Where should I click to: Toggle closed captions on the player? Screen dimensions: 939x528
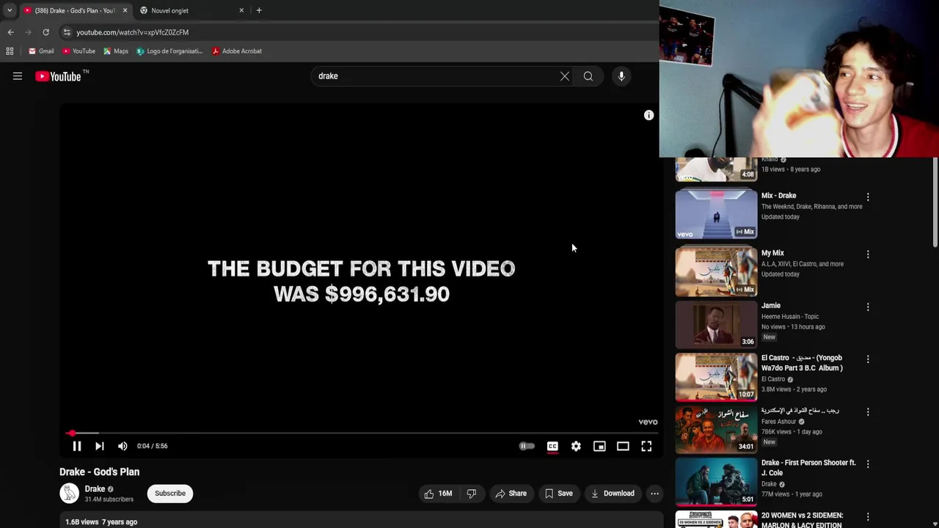tap(552, 446)
